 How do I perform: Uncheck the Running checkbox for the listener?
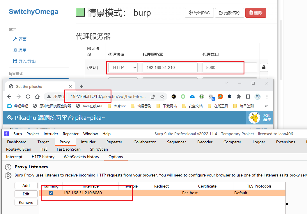click(51, 193)
